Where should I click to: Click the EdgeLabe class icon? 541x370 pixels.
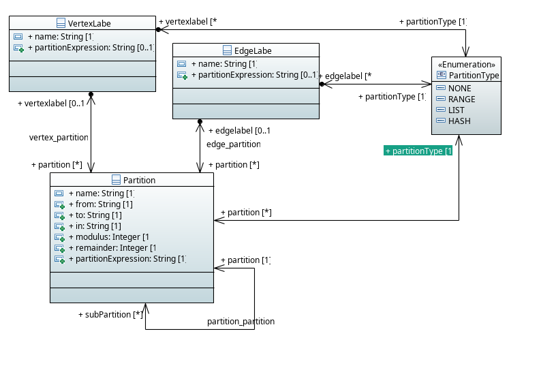[x=228, y=50]
